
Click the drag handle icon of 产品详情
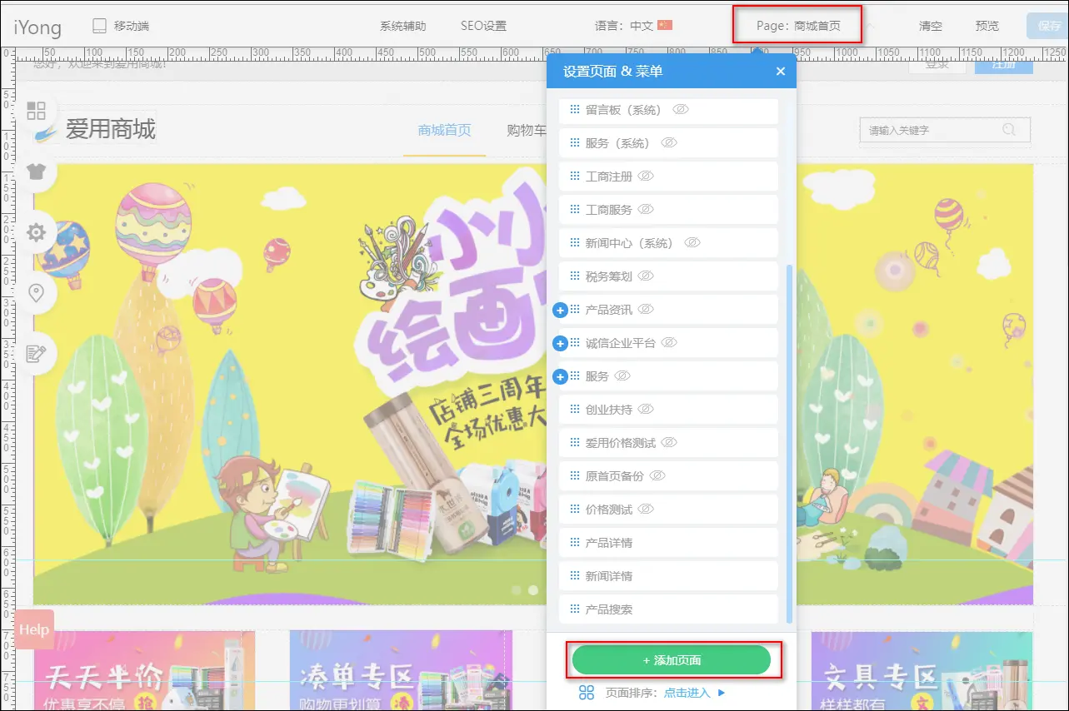(574, 543)
